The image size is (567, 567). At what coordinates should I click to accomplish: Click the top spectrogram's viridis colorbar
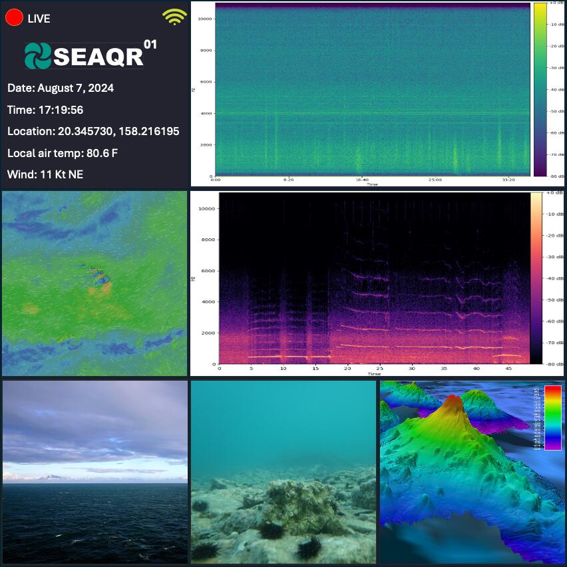tap(540, 90)
